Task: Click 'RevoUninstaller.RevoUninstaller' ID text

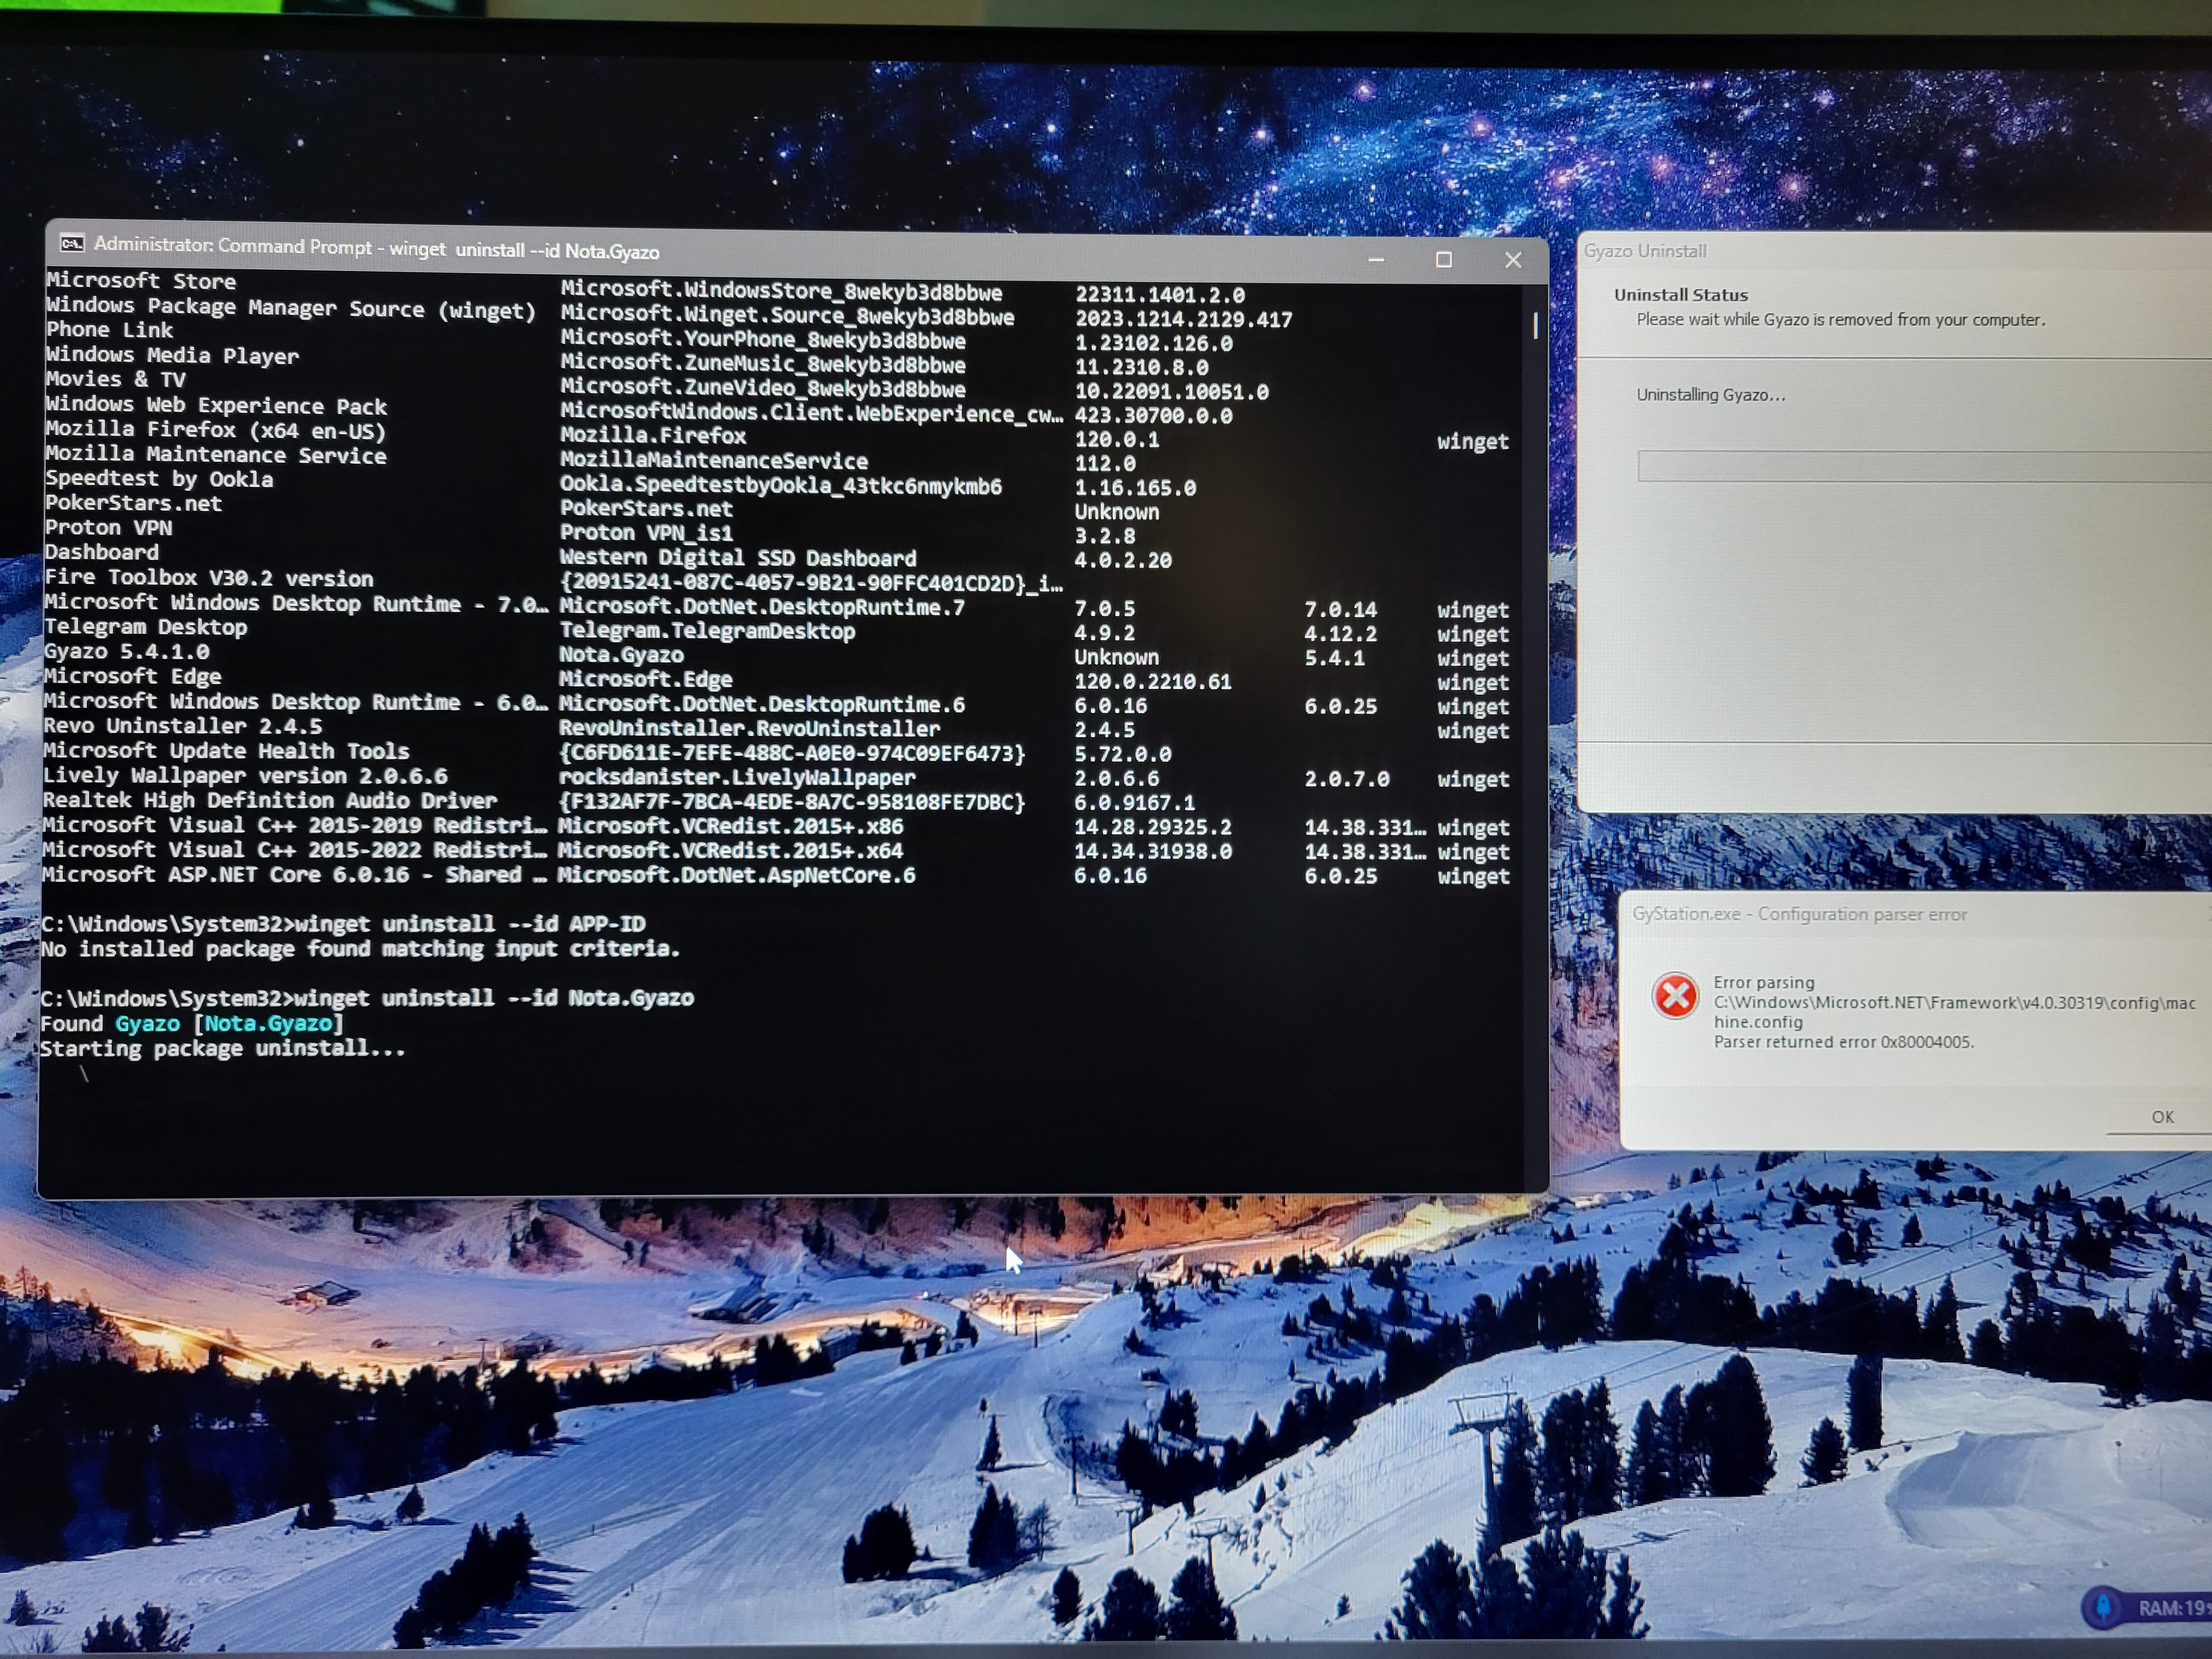Action: tap(749, 728)
